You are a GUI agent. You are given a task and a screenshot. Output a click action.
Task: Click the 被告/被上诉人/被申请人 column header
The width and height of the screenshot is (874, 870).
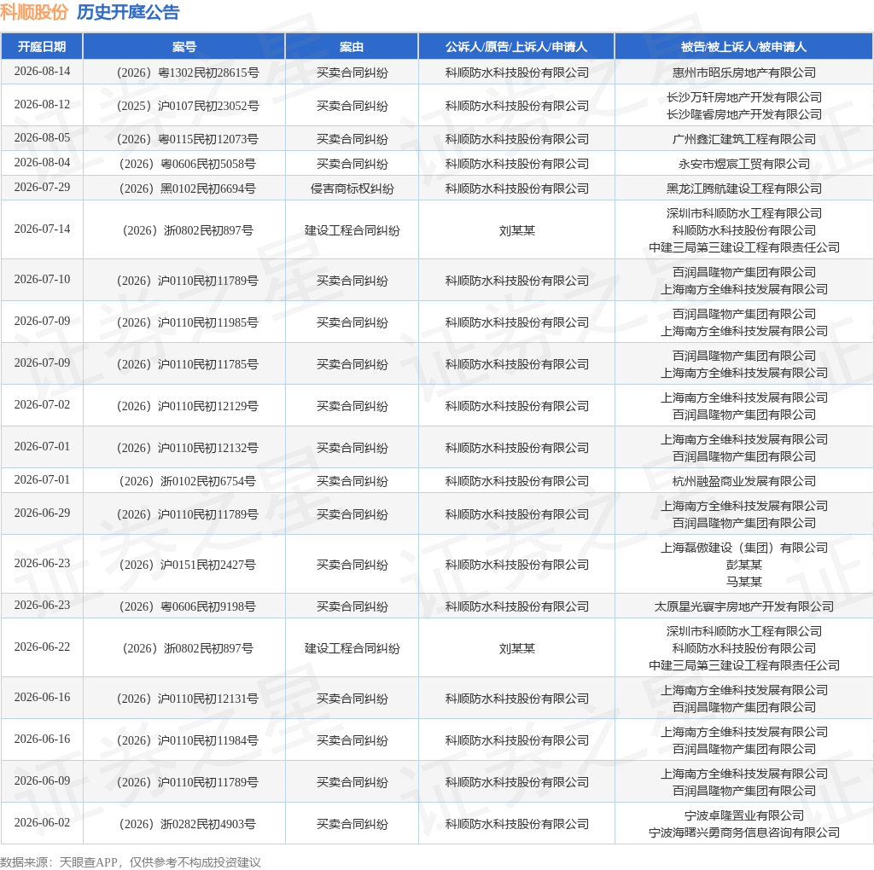(x=743, y=47)
